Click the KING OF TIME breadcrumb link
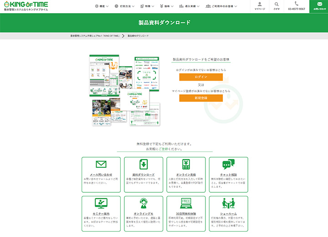The image size is (328, 237). coord(95,36)
